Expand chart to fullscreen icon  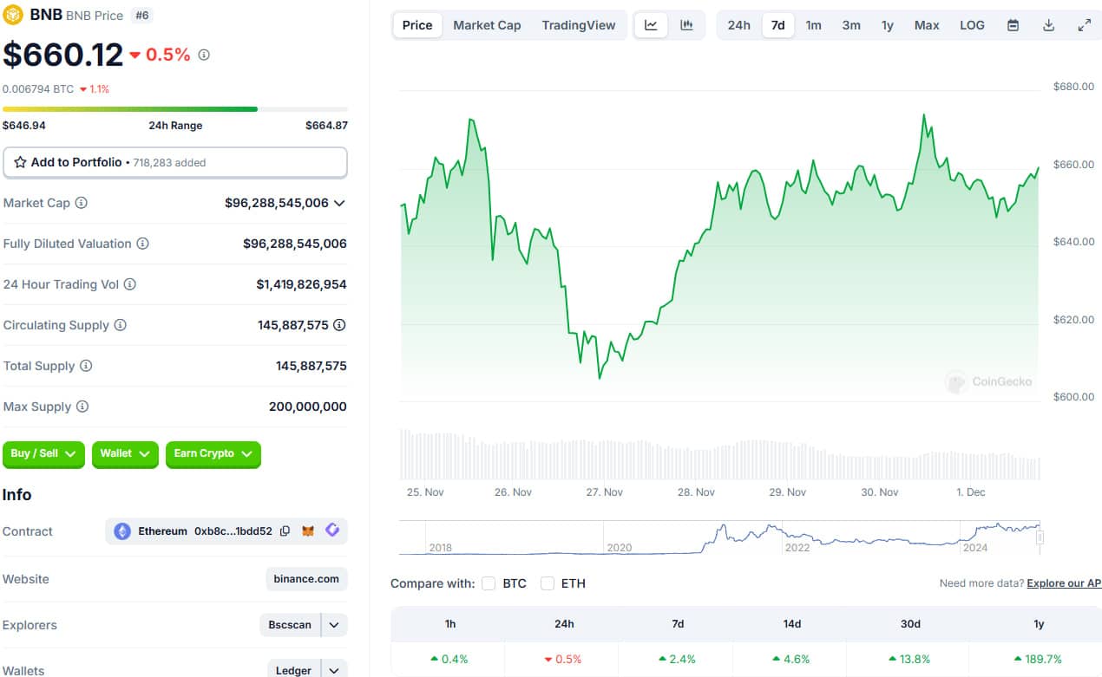tap(1084, 25)
